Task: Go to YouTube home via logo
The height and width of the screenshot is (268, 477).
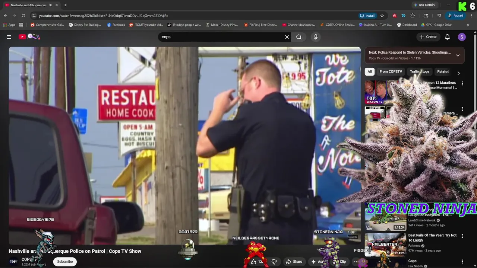Action: pyautogui.click(x=29, y=36)
